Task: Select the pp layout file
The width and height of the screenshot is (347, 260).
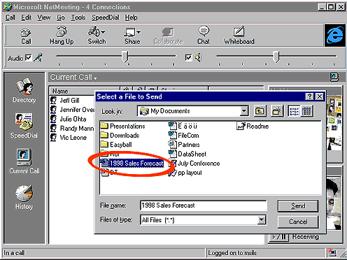Action: pyautogui.click(x=185, y=173)
